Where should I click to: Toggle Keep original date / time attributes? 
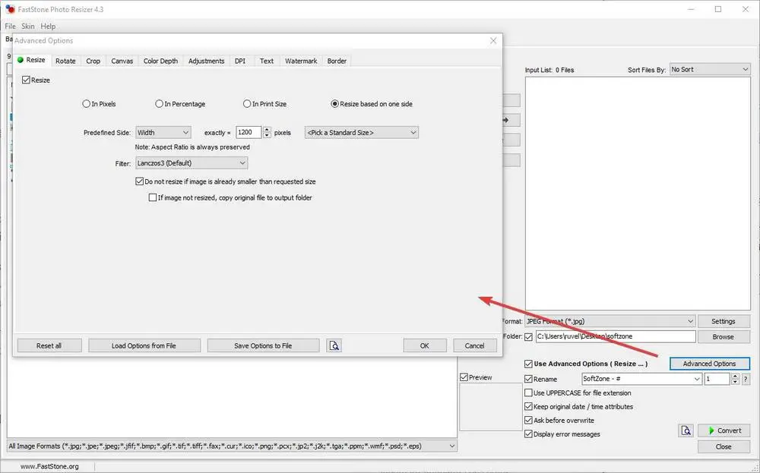pos(528,407)
